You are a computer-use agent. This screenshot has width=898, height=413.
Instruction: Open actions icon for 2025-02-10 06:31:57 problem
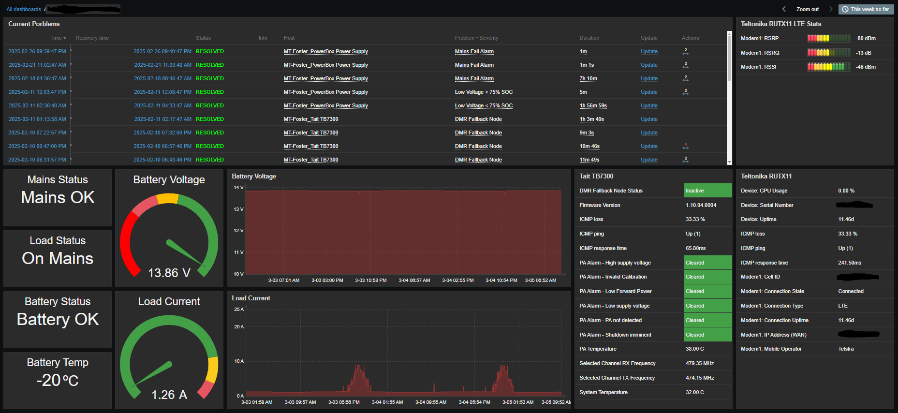click(x=685, y=160)
